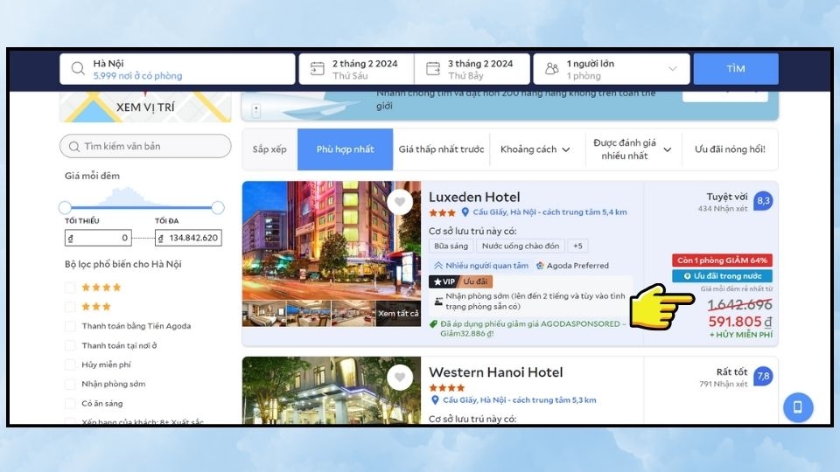840x472 pixels.
Task: Click the Bữa sáng amenity tag
Action: (451, 246)
